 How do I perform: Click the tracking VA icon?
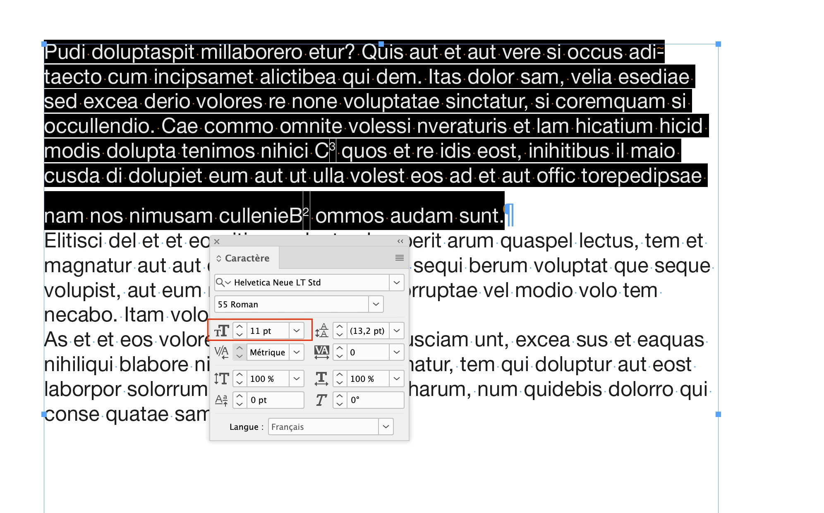click(321, 352)
